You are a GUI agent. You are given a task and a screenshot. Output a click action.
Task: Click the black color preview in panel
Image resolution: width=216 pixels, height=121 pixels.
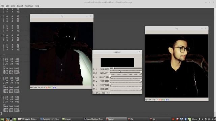[117, 63]
